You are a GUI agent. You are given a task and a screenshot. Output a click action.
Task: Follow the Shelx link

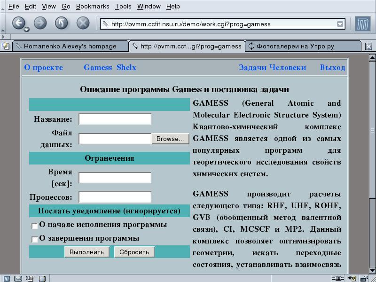click(126, 67)
